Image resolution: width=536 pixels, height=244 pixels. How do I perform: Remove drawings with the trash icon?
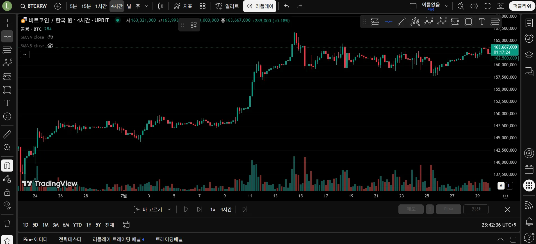click(7, 224)
